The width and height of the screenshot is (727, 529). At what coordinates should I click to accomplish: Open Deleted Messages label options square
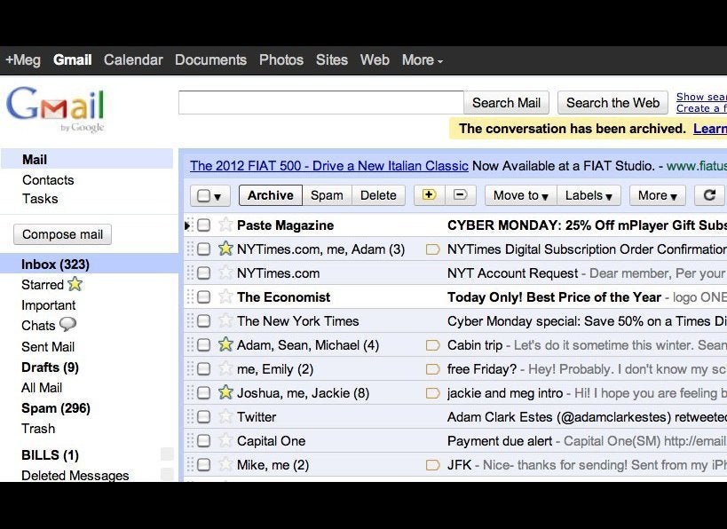pos(167,474)
